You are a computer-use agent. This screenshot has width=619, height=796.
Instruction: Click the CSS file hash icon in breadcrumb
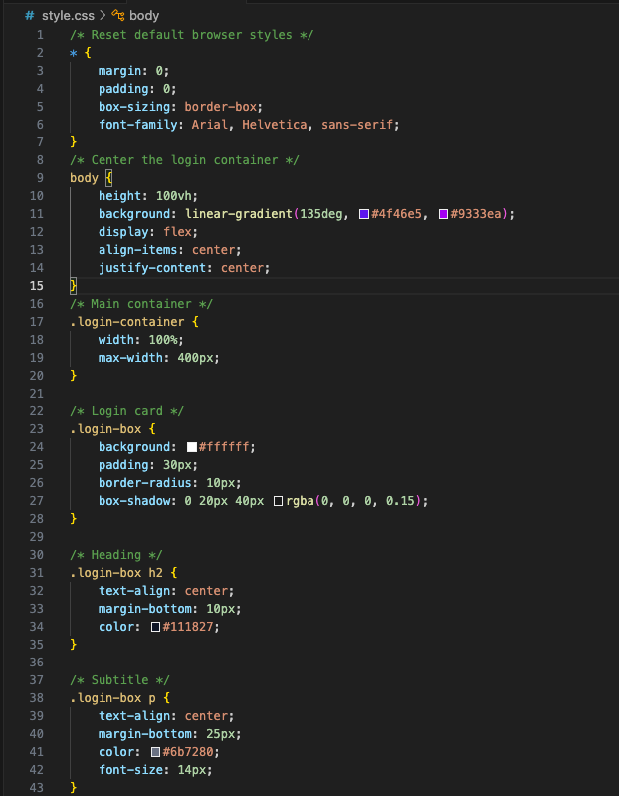pyautogui.click(x=29, y=16)
